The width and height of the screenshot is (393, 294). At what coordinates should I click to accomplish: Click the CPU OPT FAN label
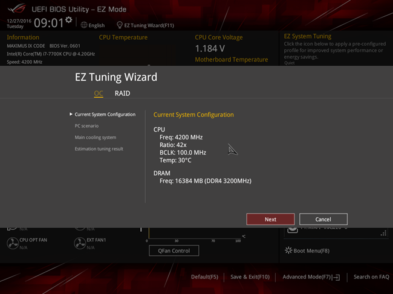(33, 240)
